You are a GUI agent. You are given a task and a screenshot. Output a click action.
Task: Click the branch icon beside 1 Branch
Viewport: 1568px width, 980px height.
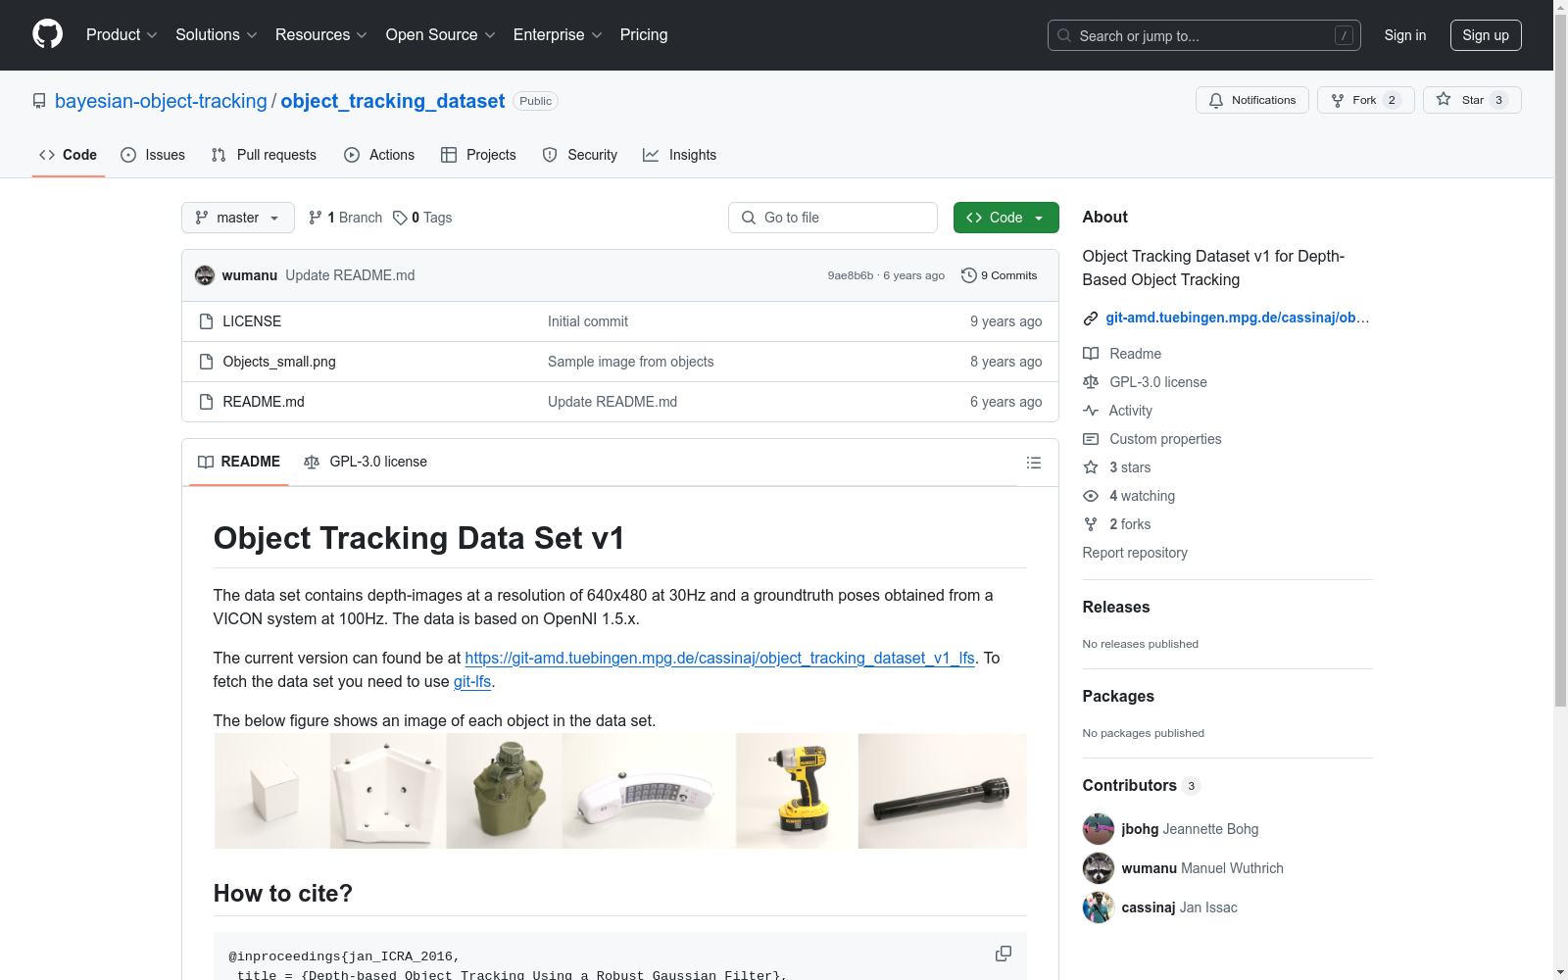pos(316,218)
